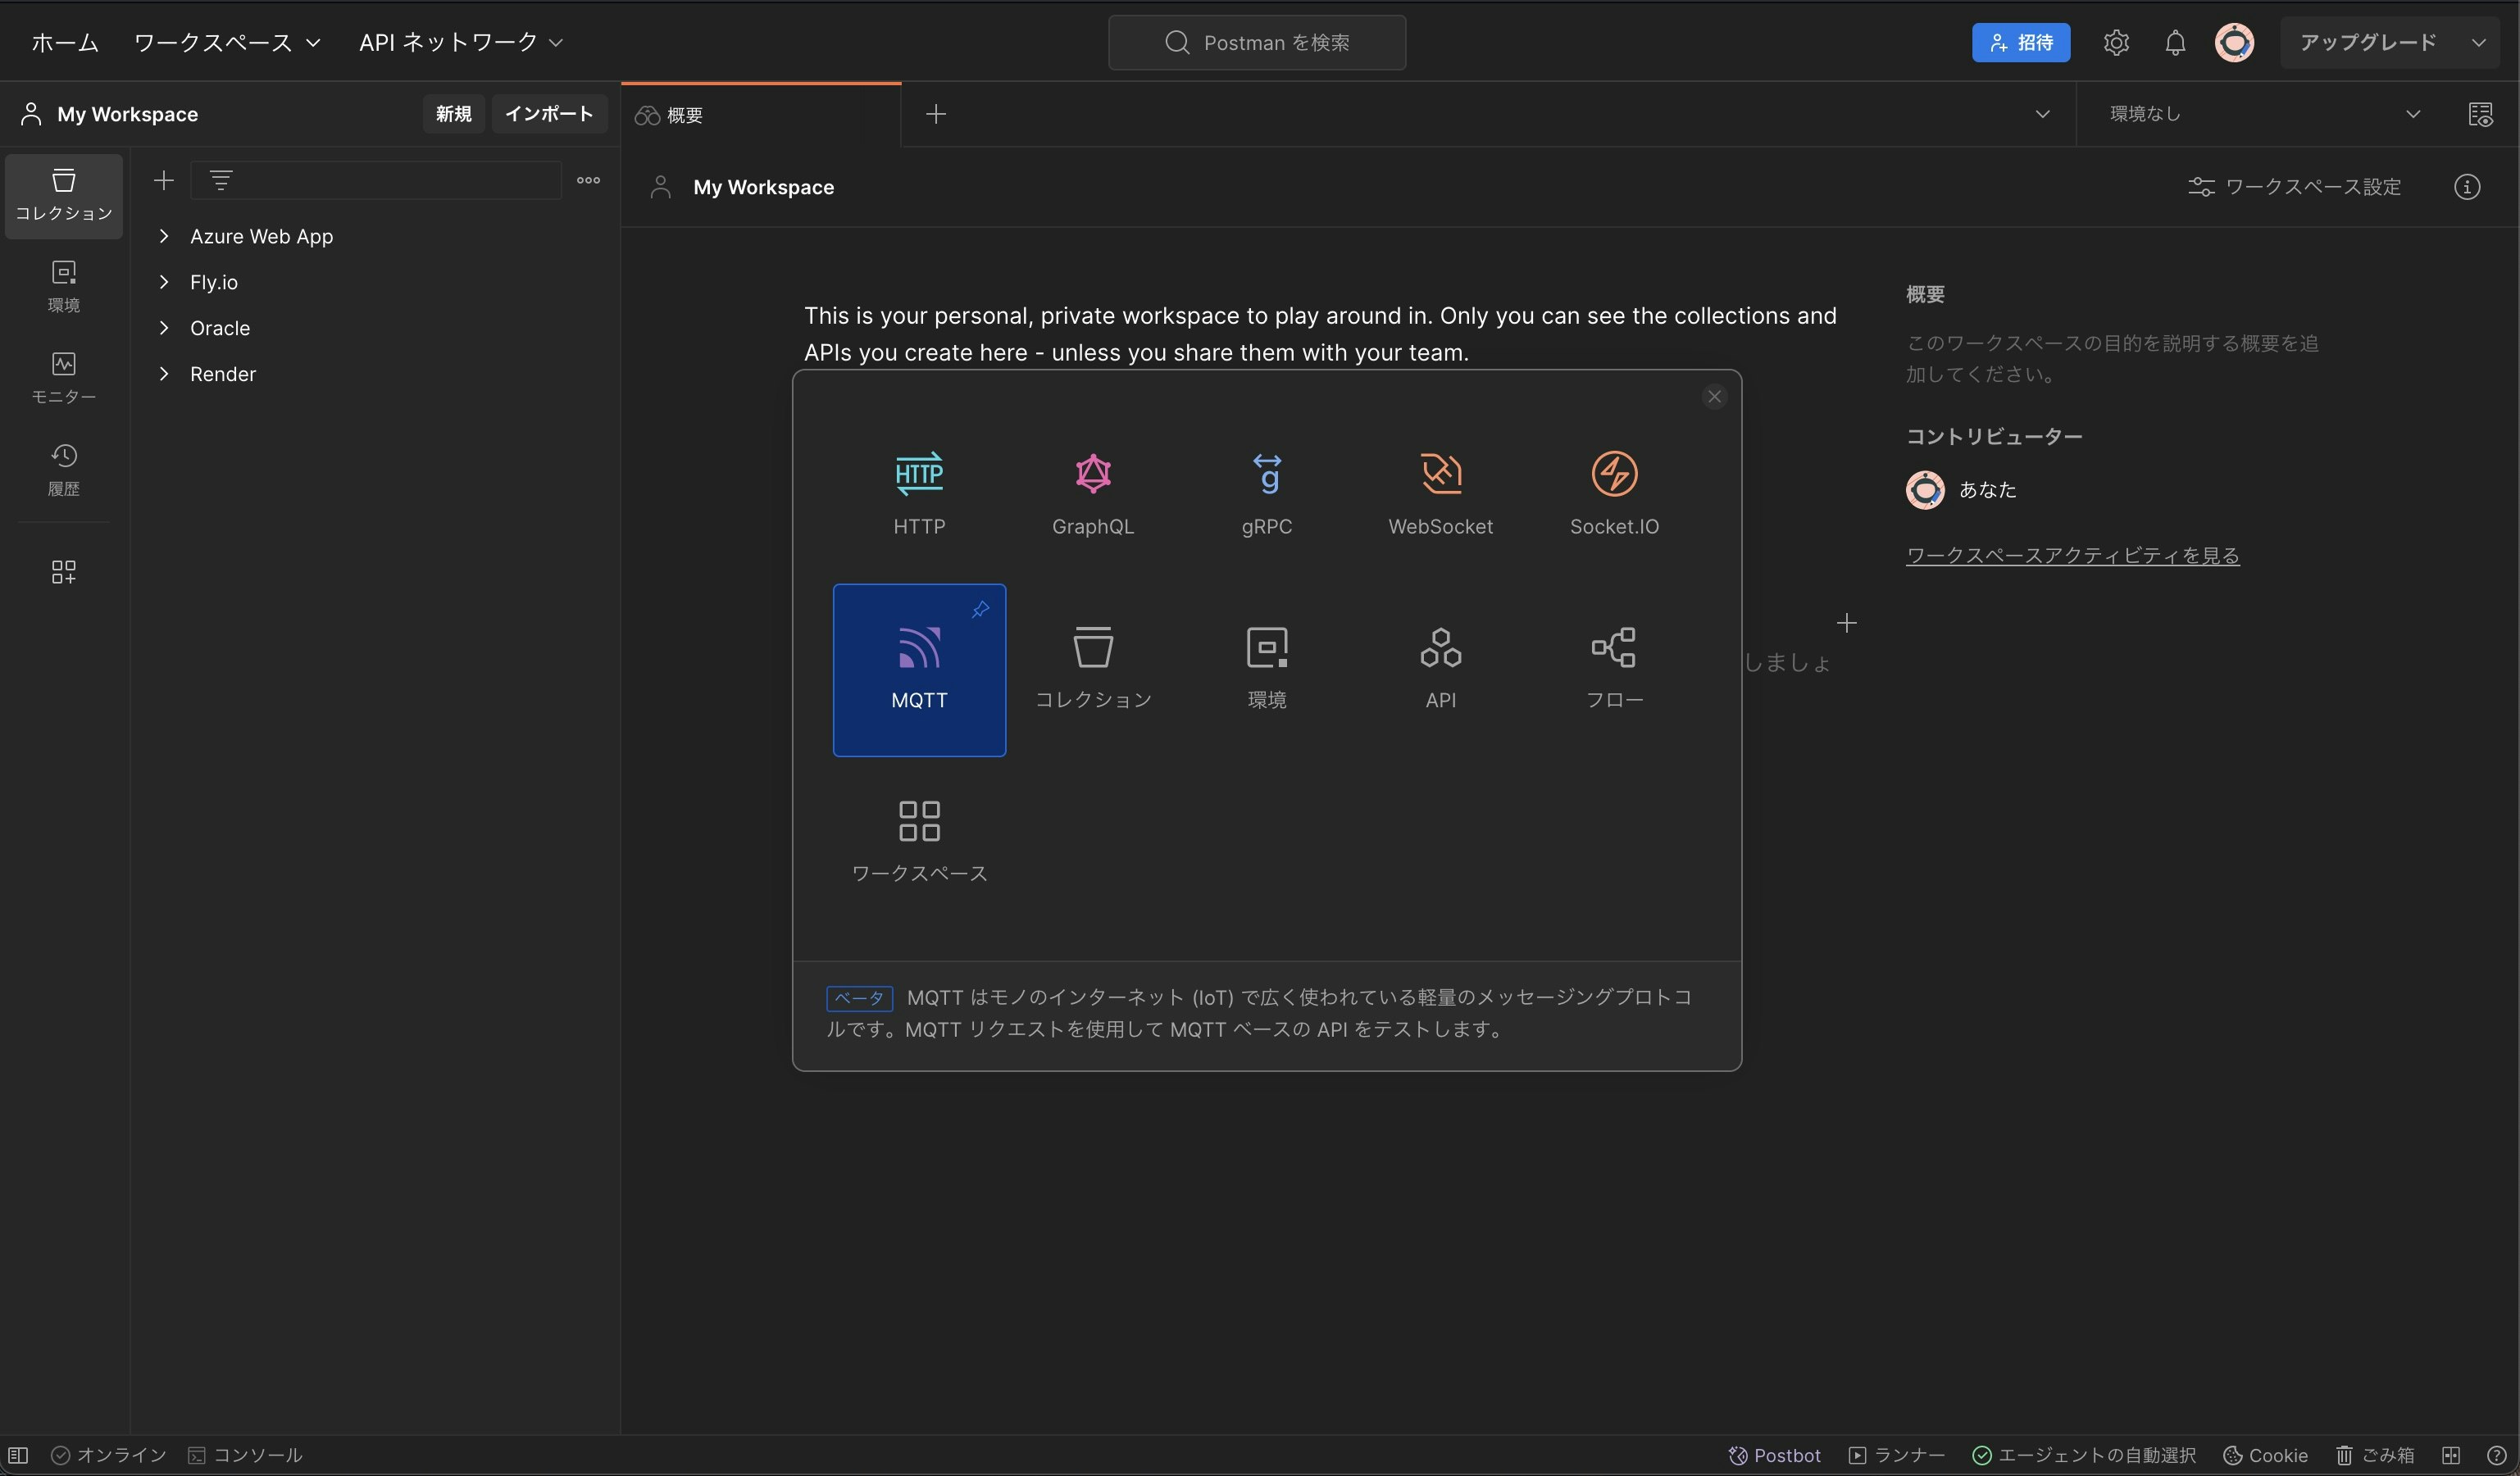Open the API ネットワーク menu

click(x=461, y=42)
